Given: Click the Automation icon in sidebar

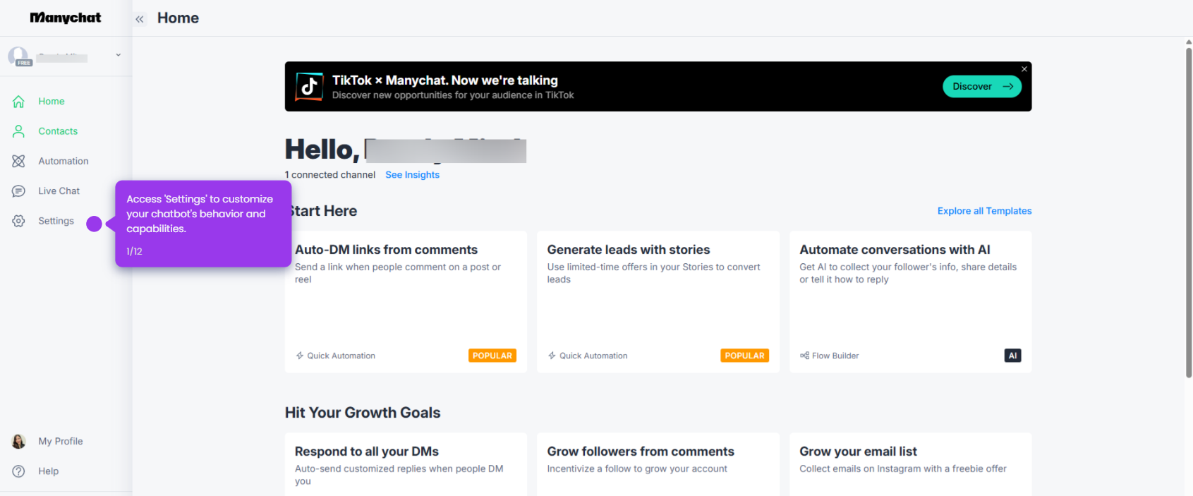Looking at the screenshot, I should pyautogui.click(x=18, y=161).
